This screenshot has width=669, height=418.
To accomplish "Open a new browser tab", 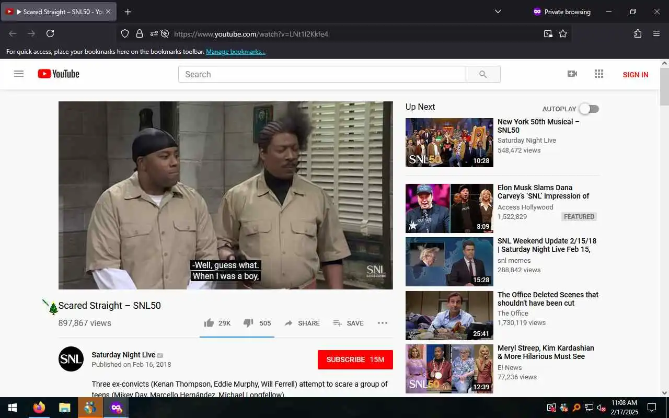I will pyautogui.click(x=128, y=11).
